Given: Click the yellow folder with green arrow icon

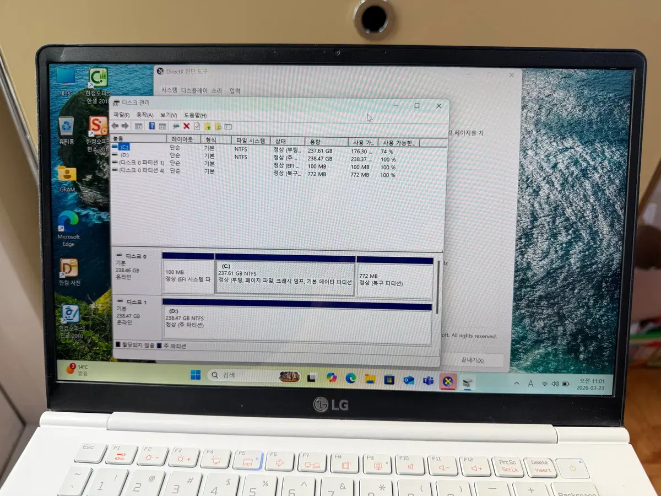Looking at the screenshot, I should (x=208, y=126).
